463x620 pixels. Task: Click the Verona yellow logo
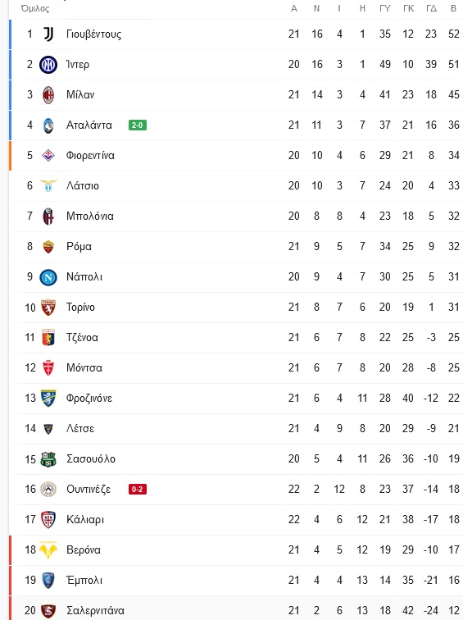tap(48, 550)
